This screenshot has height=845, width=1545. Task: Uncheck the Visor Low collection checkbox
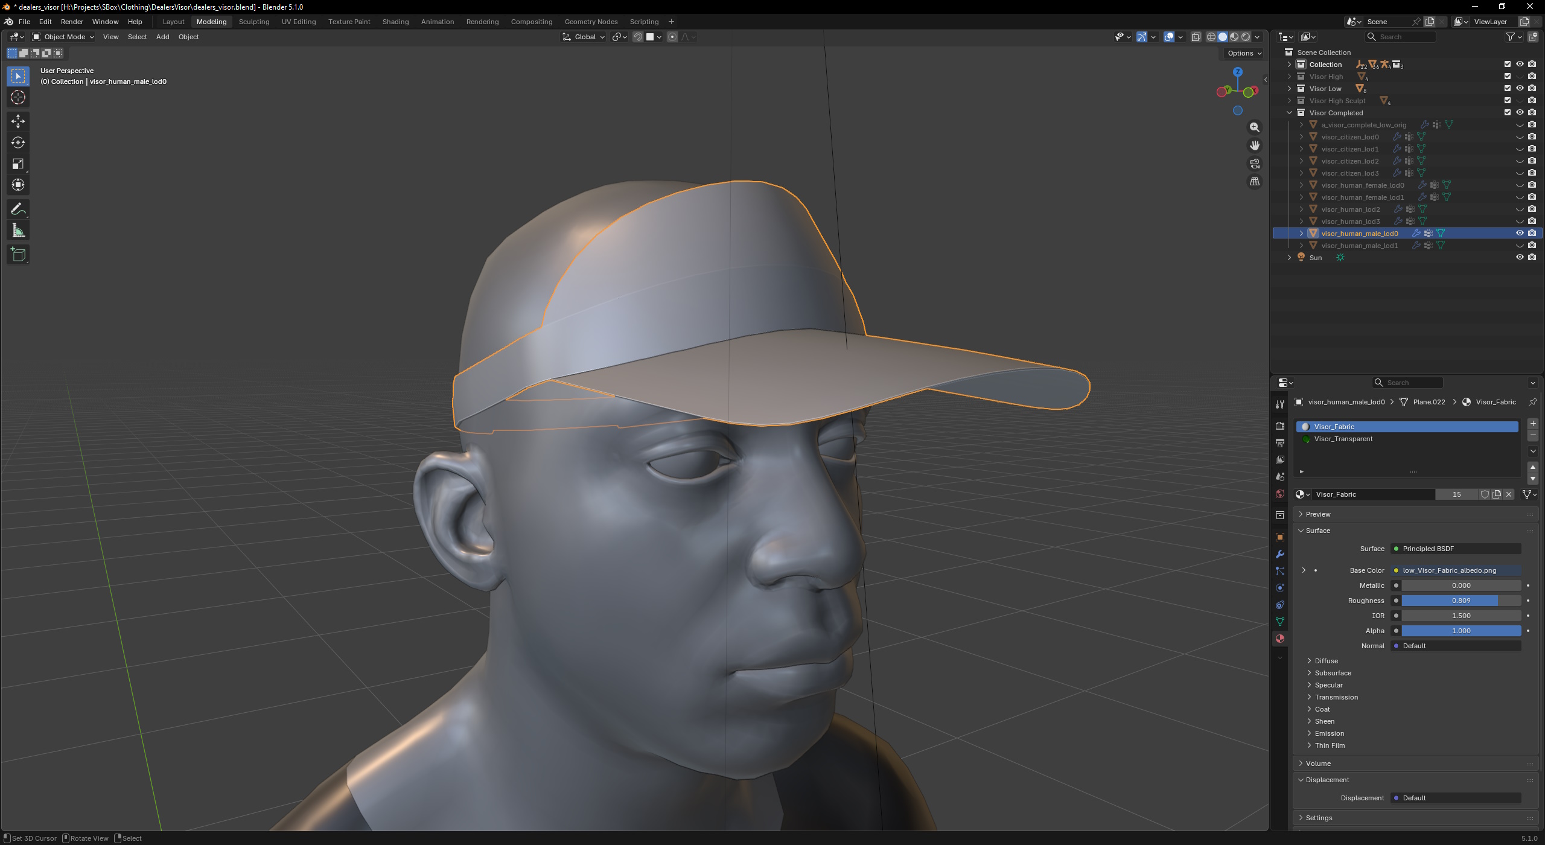[1508, 88]
